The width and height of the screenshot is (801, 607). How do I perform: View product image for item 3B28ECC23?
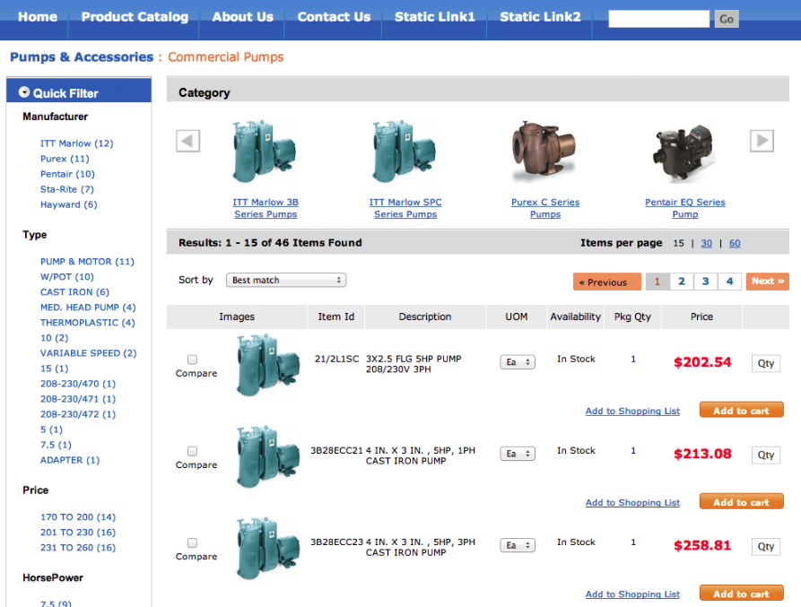pyautogui.click(x=267, y=549)
